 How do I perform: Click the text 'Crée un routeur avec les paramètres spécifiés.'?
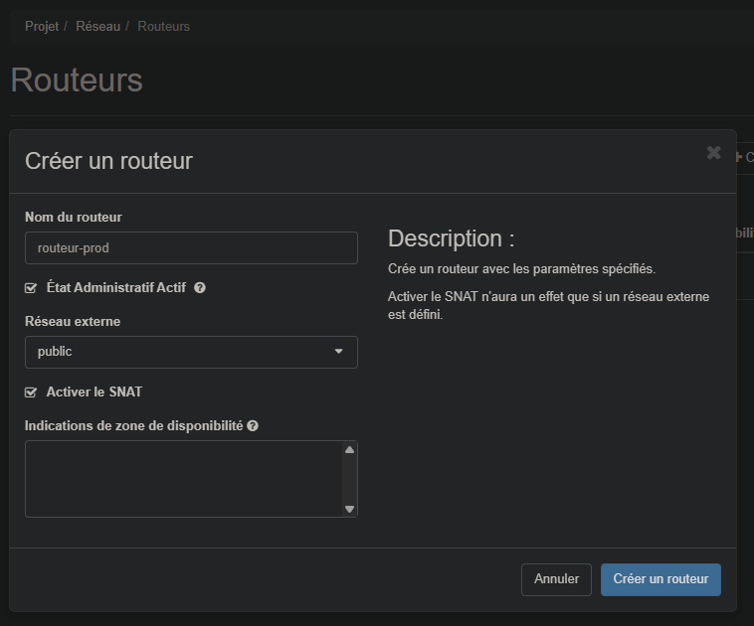522,268
